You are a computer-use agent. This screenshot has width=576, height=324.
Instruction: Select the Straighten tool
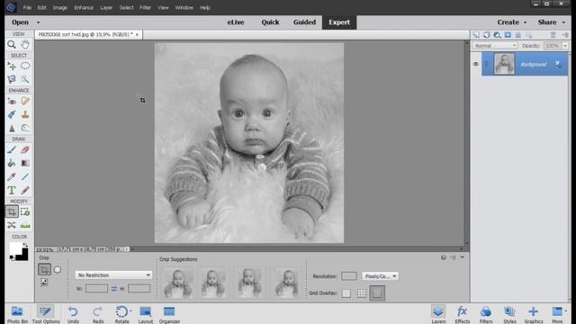(25, 225)
